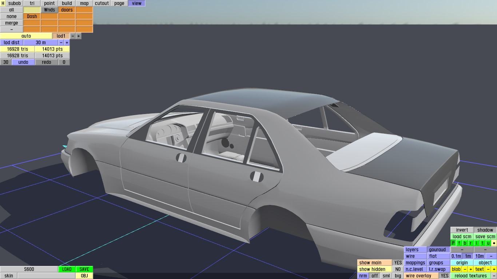The height and width of the screenshot is (279, 497).
Task: Switch to the cutout mode tab
Action: tap(102, 3)
